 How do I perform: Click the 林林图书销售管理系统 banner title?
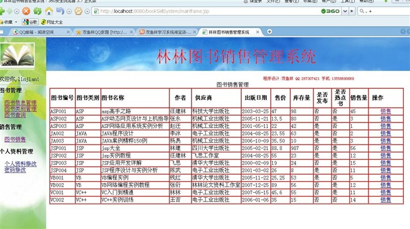click(236, 56)
